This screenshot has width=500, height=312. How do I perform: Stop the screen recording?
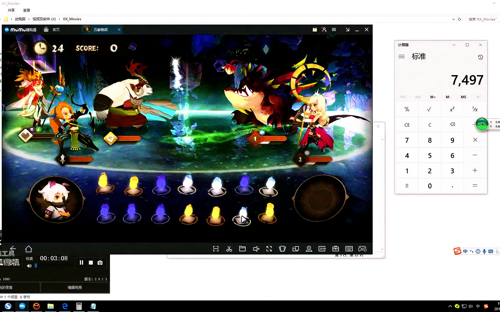(91, 263)
